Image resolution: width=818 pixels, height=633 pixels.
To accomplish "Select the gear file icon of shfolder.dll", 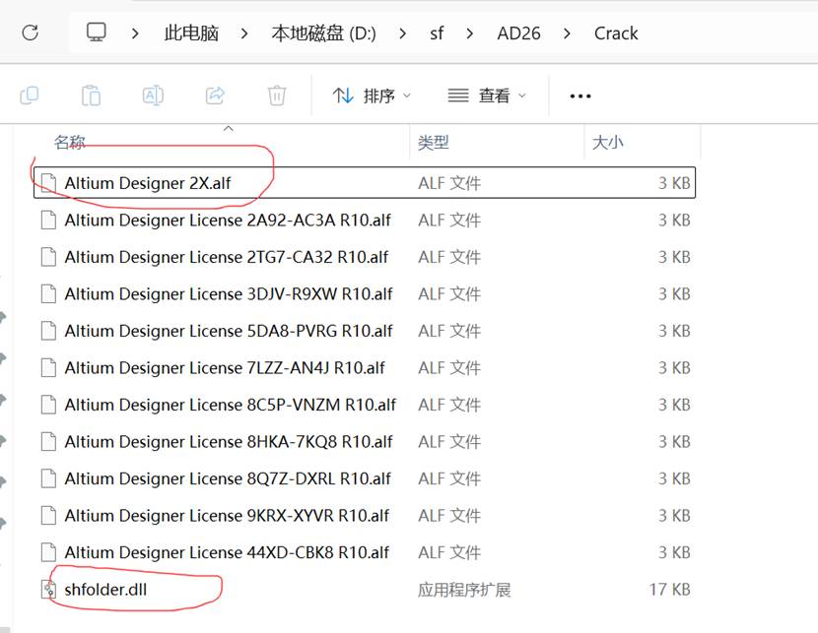I will tap(48, 590).
